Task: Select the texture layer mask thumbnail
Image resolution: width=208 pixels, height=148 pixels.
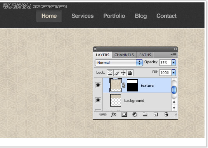Action: pyautogui.click(x=132, y=85)
